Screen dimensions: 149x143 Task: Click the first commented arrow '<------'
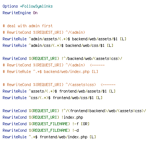(97, 65)
